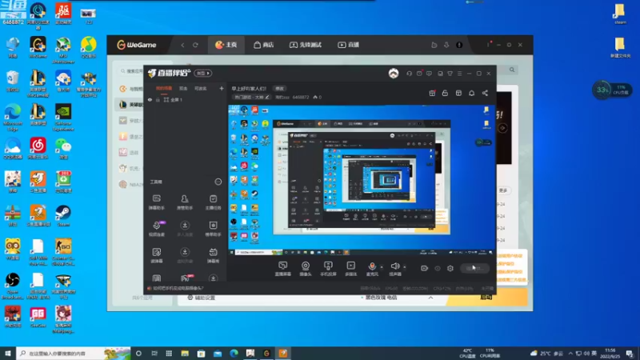Image resolution: width=640 pixels, height=360 pixels.
Task: Open the PK tool with the red badge
Action: 186,278
